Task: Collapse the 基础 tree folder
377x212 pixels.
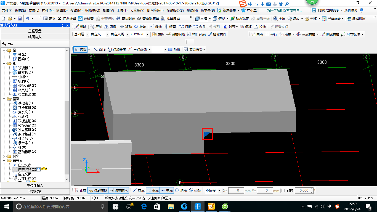Action: 4,99
